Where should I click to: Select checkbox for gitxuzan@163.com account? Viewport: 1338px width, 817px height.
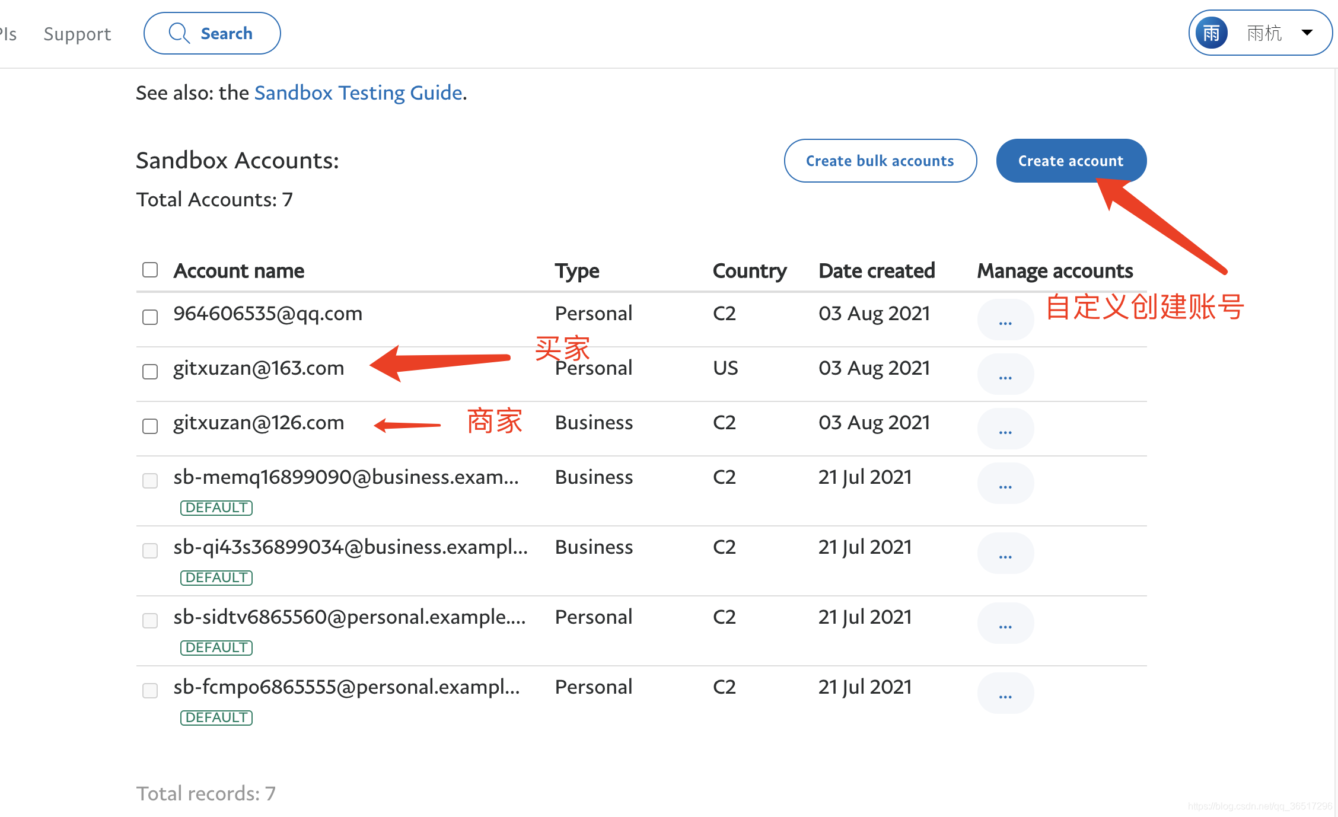tap(150, 372)
